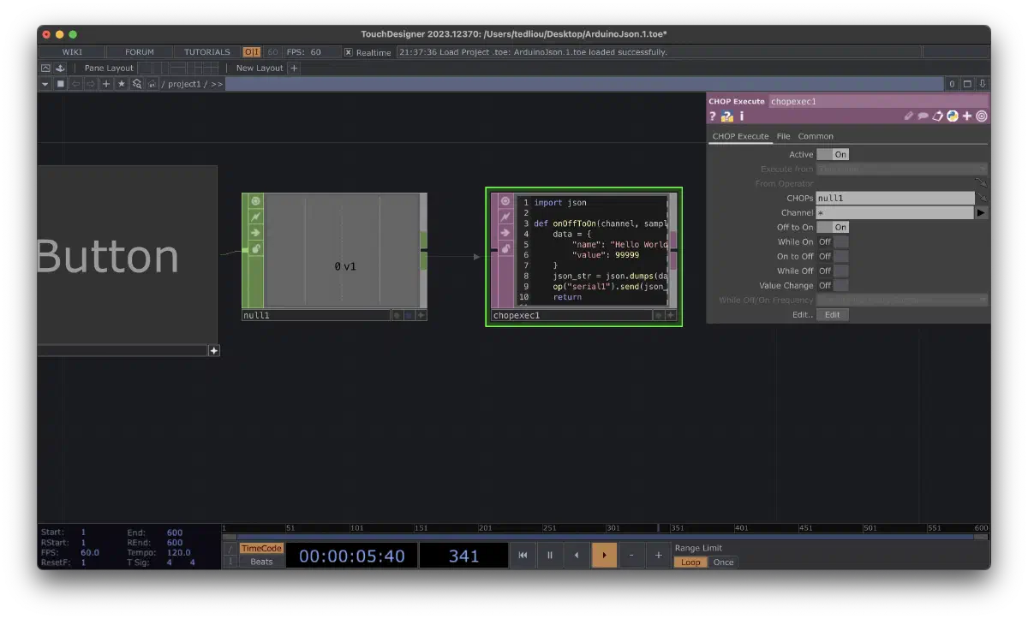The image size is (1028, 619).
Task: Add a new layout with plus icon
Action: click(294, 68)
